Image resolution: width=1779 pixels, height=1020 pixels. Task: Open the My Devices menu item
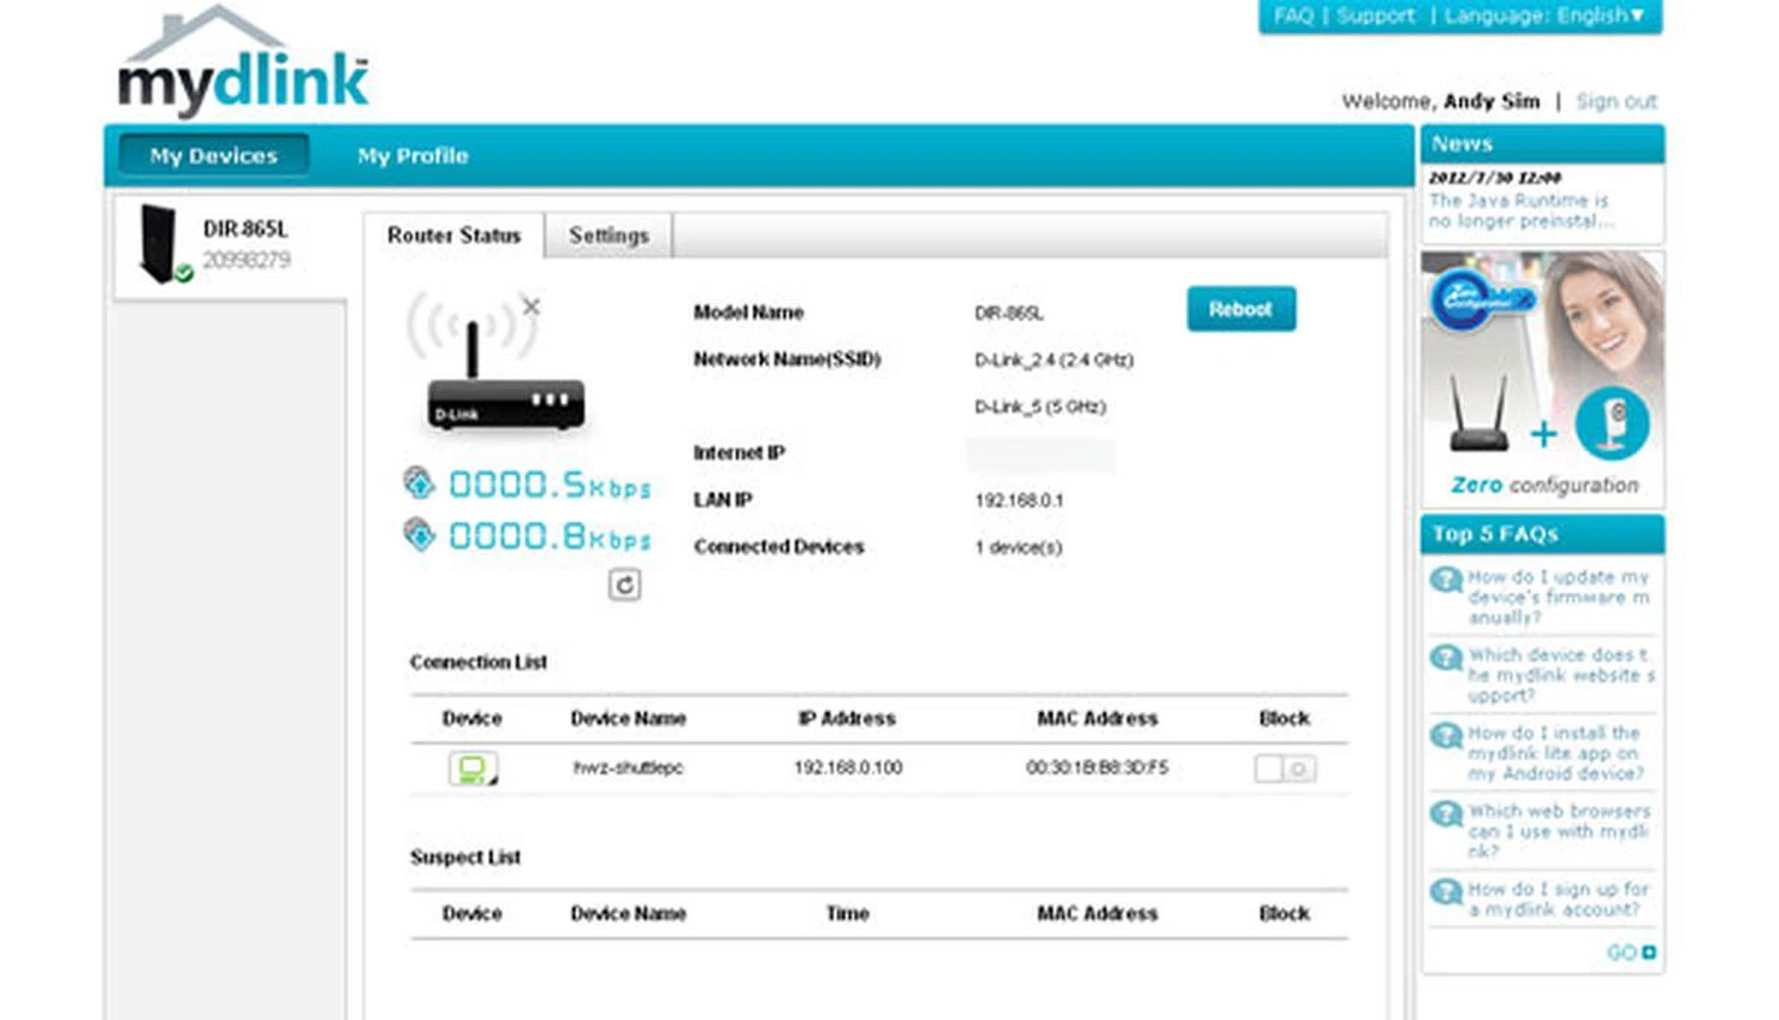[213, 156]
